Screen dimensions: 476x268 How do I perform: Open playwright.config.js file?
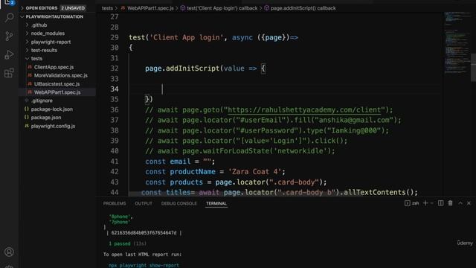53,126
